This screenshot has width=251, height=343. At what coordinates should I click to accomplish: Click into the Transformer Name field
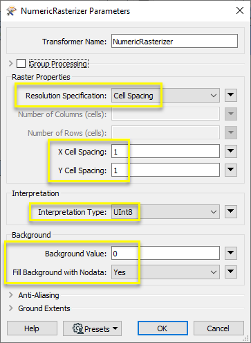(x=174, y=41)
